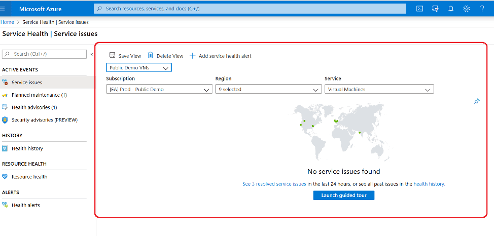Screen dimensions: 494x236
Task: Click the magnifier icon in sidebar search
Action: [8, 54]
